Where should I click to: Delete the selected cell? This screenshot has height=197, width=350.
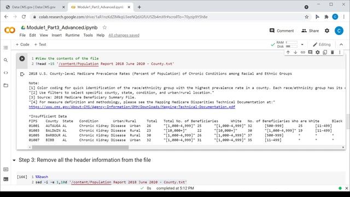pos(332,53)
